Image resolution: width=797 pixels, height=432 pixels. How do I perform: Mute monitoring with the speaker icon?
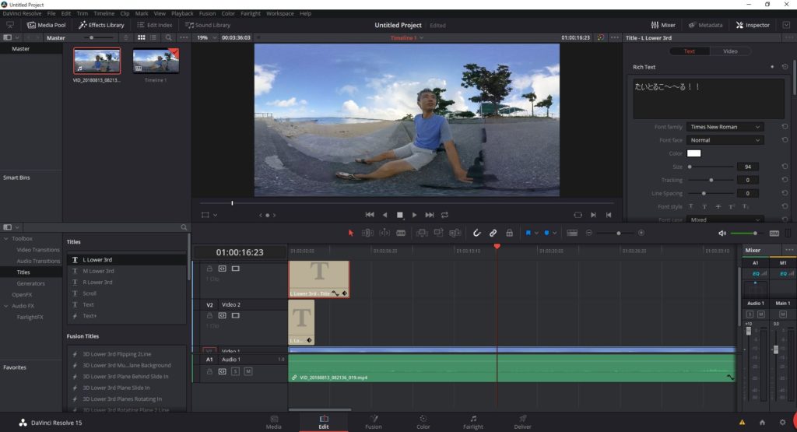click(722, 234)
